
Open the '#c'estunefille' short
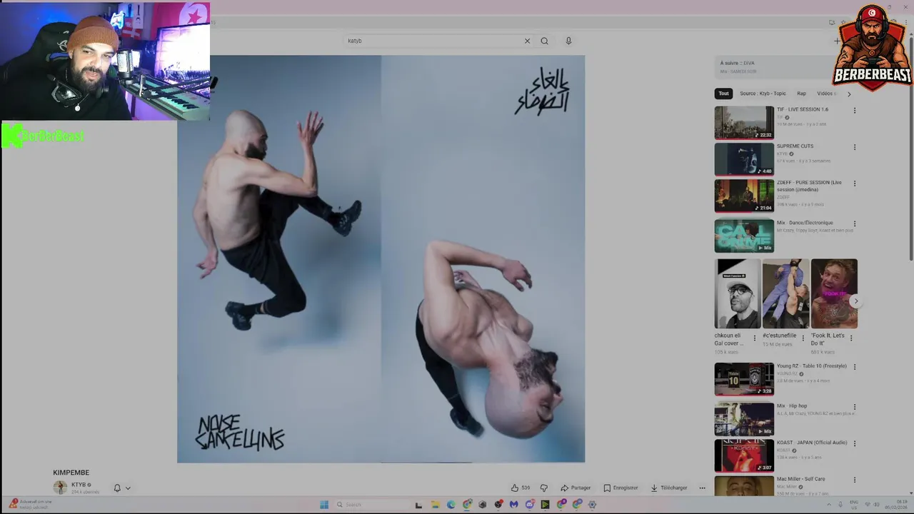(x=785, y=293)
